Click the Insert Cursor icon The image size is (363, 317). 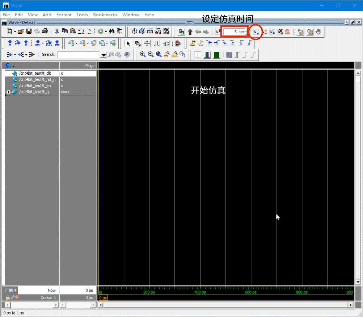(193, 43)
